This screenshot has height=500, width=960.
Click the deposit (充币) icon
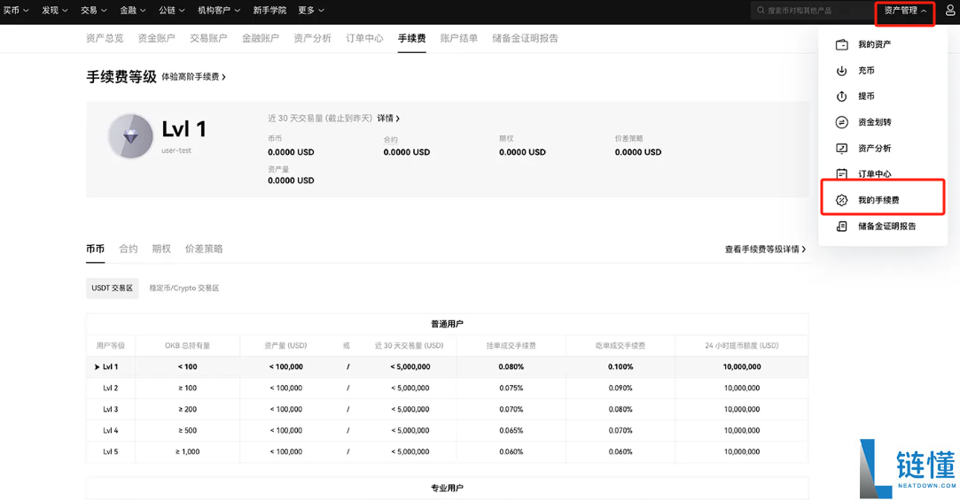pos(841,71)
